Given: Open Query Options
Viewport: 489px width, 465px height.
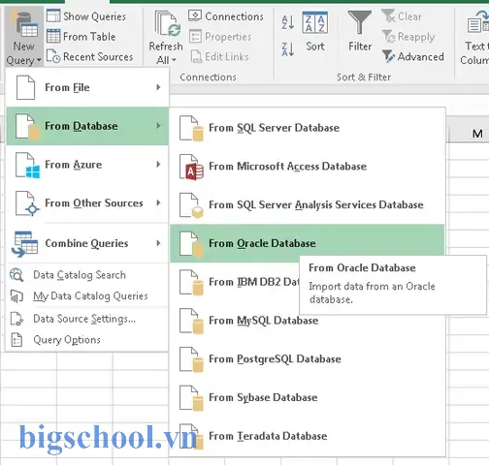Looking at the screenshot, I should pyautogui.click(x=87, y=340).
